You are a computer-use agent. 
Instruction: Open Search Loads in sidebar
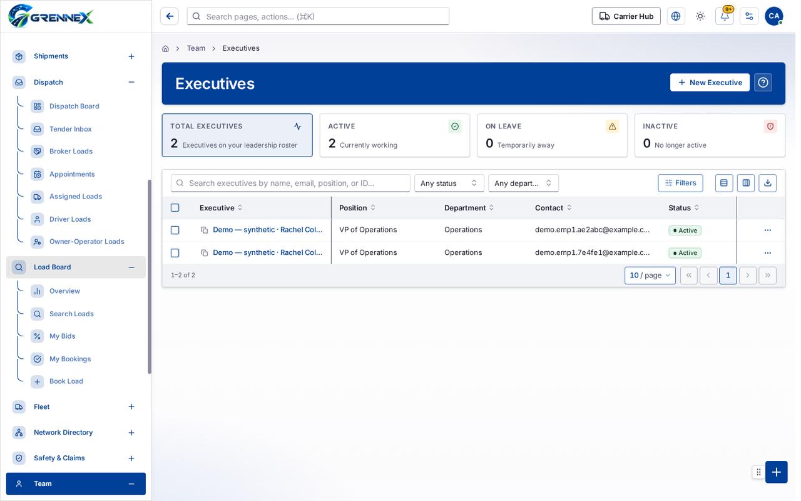click(71, 314)
